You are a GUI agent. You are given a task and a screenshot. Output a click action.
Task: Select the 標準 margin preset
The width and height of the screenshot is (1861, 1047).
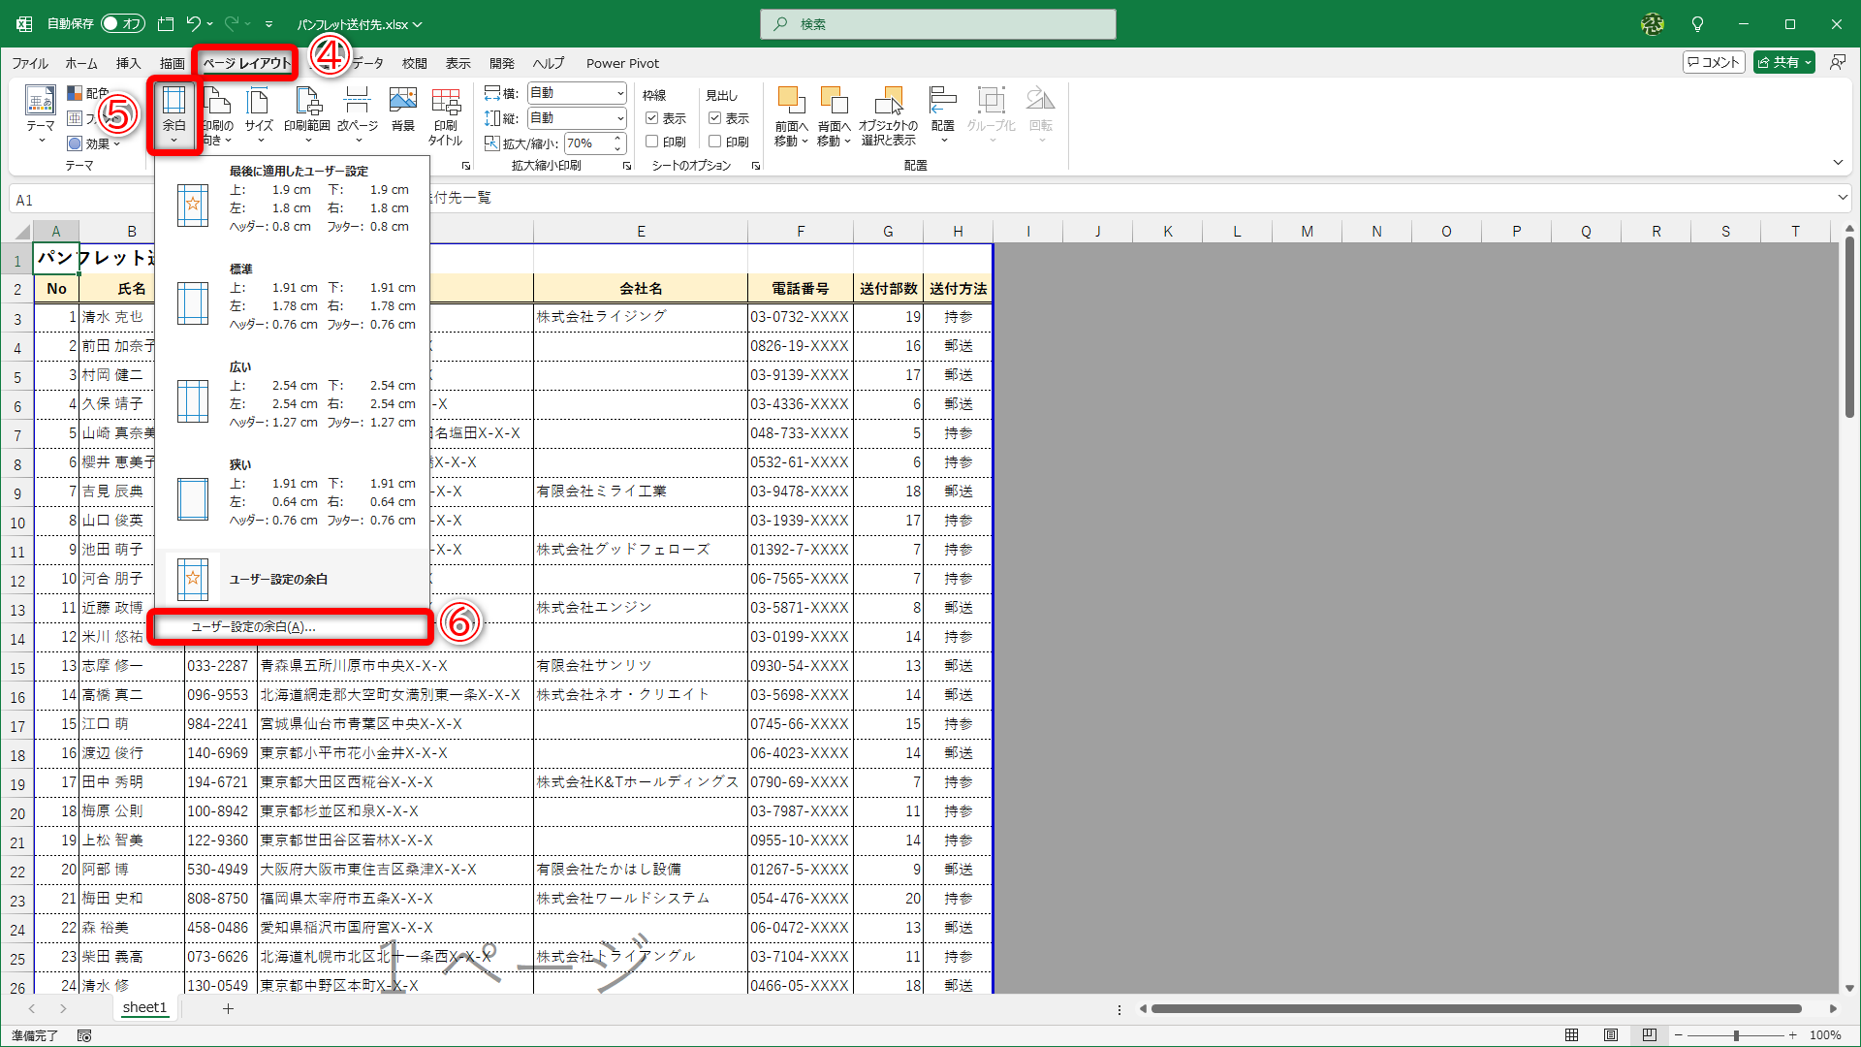pos(291,301)
